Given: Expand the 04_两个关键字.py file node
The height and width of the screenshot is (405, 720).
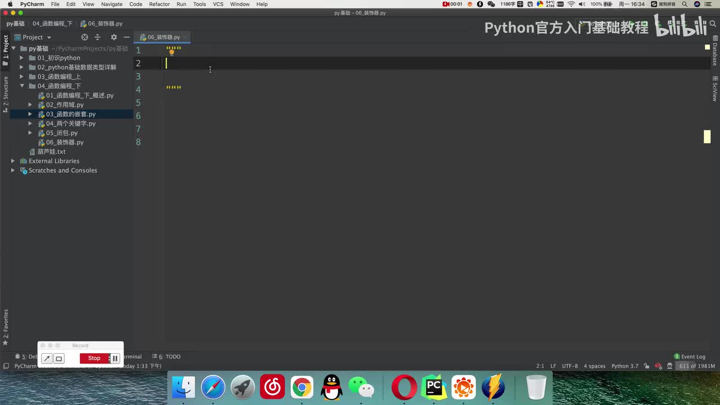Looking at the screenshot, I should coord(30,124).
